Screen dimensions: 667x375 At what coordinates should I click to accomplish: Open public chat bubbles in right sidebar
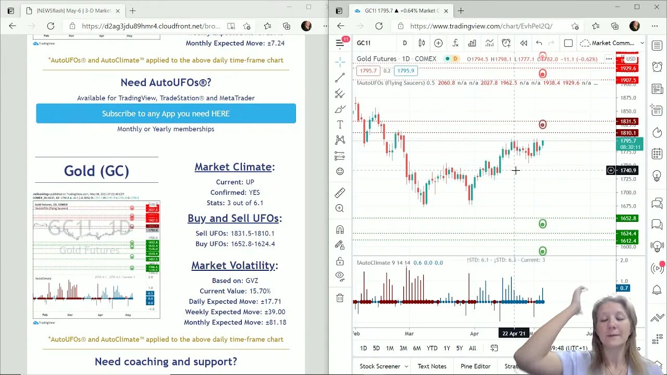coord(657,203)
